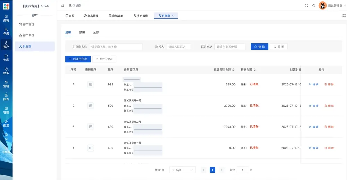Switch to the 商品管理 tab
347x180 pixels.
pyautogui.click(x=91, y=16)
